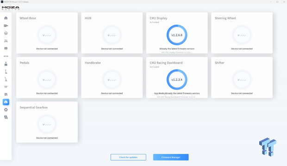Select the Sequential Gearbox card title
The width and height of the screenshot is (287, 166).
pos(34,107)
